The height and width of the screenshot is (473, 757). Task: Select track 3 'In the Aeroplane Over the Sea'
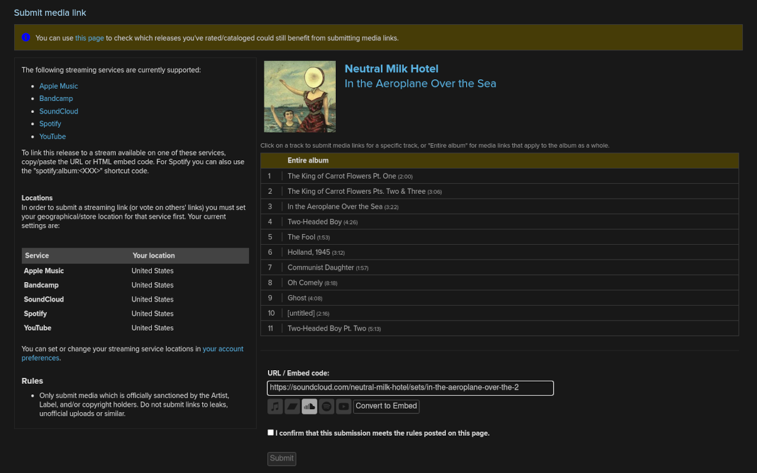(x=500, y=207)
